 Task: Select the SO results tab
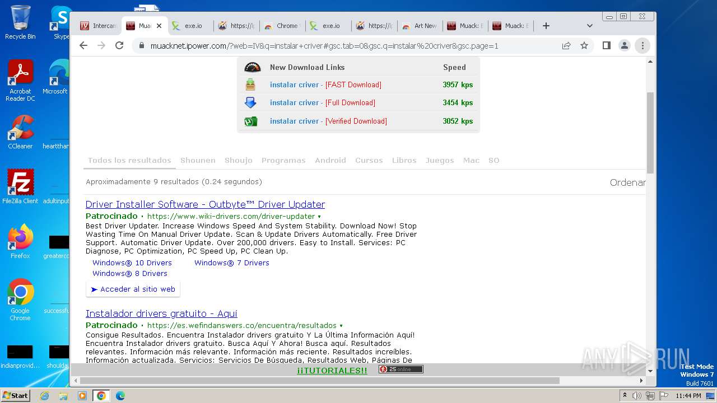493,160
